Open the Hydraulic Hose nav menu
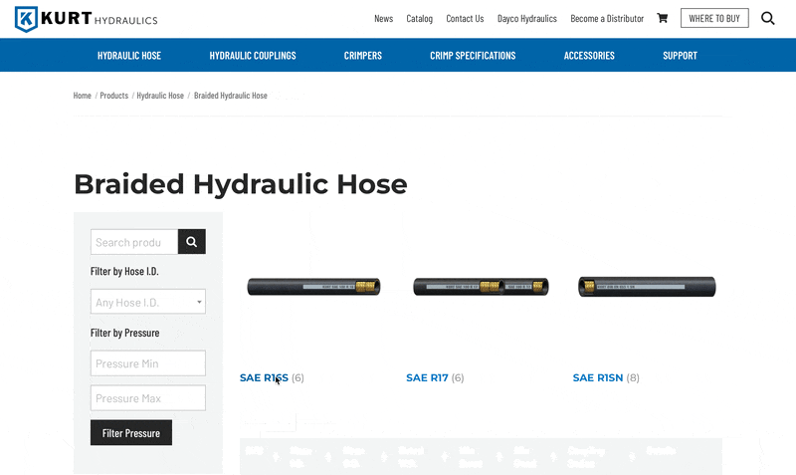Viewport: 796px width, 475px height. coord(129,56)
